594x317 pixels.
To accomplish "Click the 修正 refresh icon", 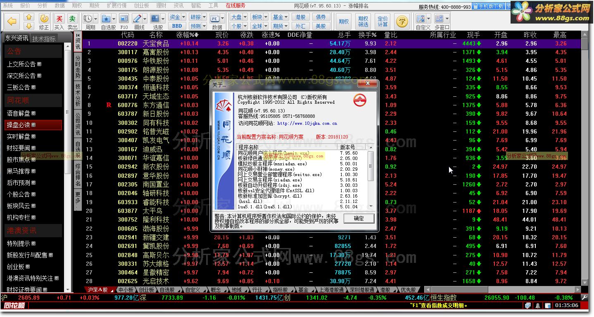I will click(44, 19).
